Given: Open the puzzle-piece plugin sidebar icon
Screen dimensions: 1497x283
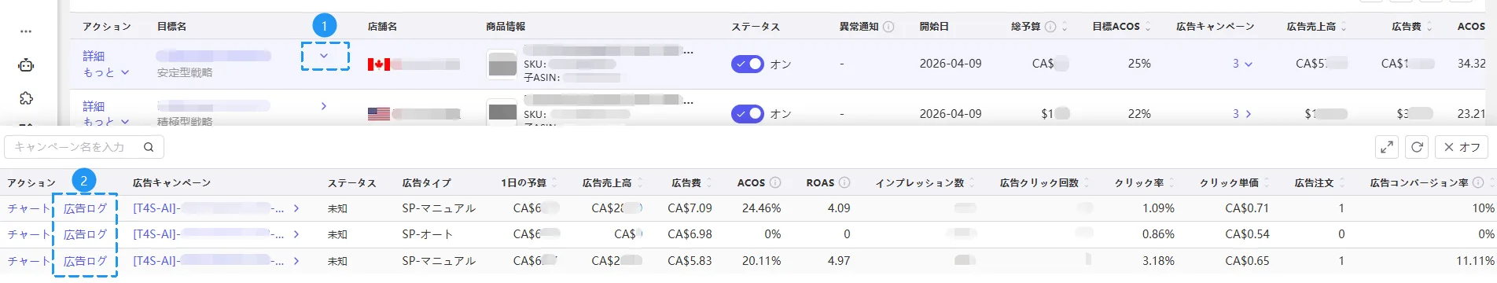Looking at the screenshot, I should [26, 98].
